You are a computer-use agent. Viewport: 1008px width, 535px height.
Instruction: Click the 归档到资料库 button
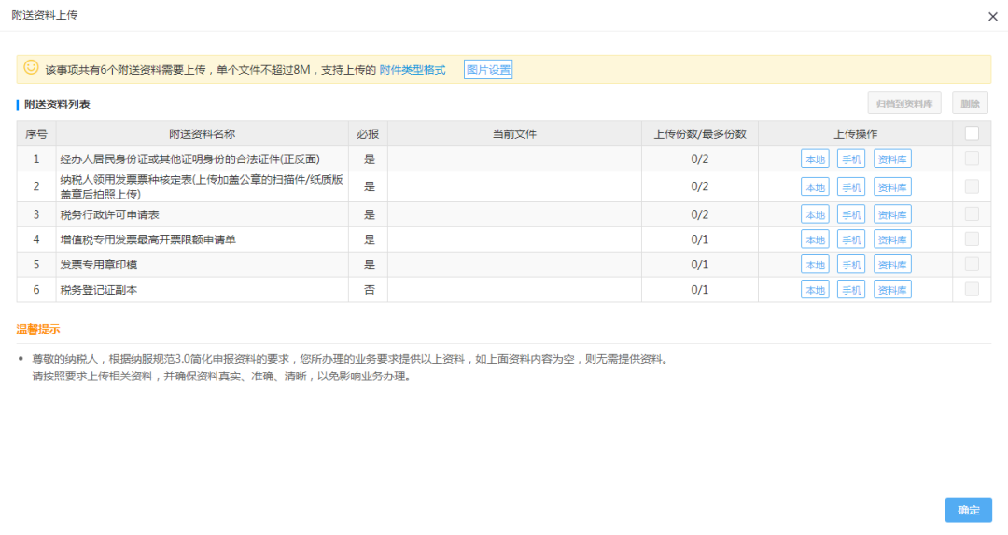click(x=903, y=103)
